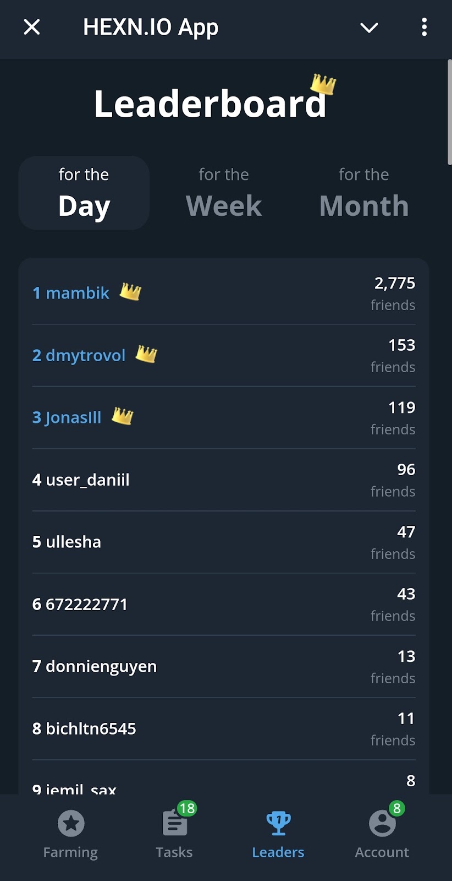This screenshot has width=452, height=881.
Task: Open Account profile icon
Action: click(382, 824)
